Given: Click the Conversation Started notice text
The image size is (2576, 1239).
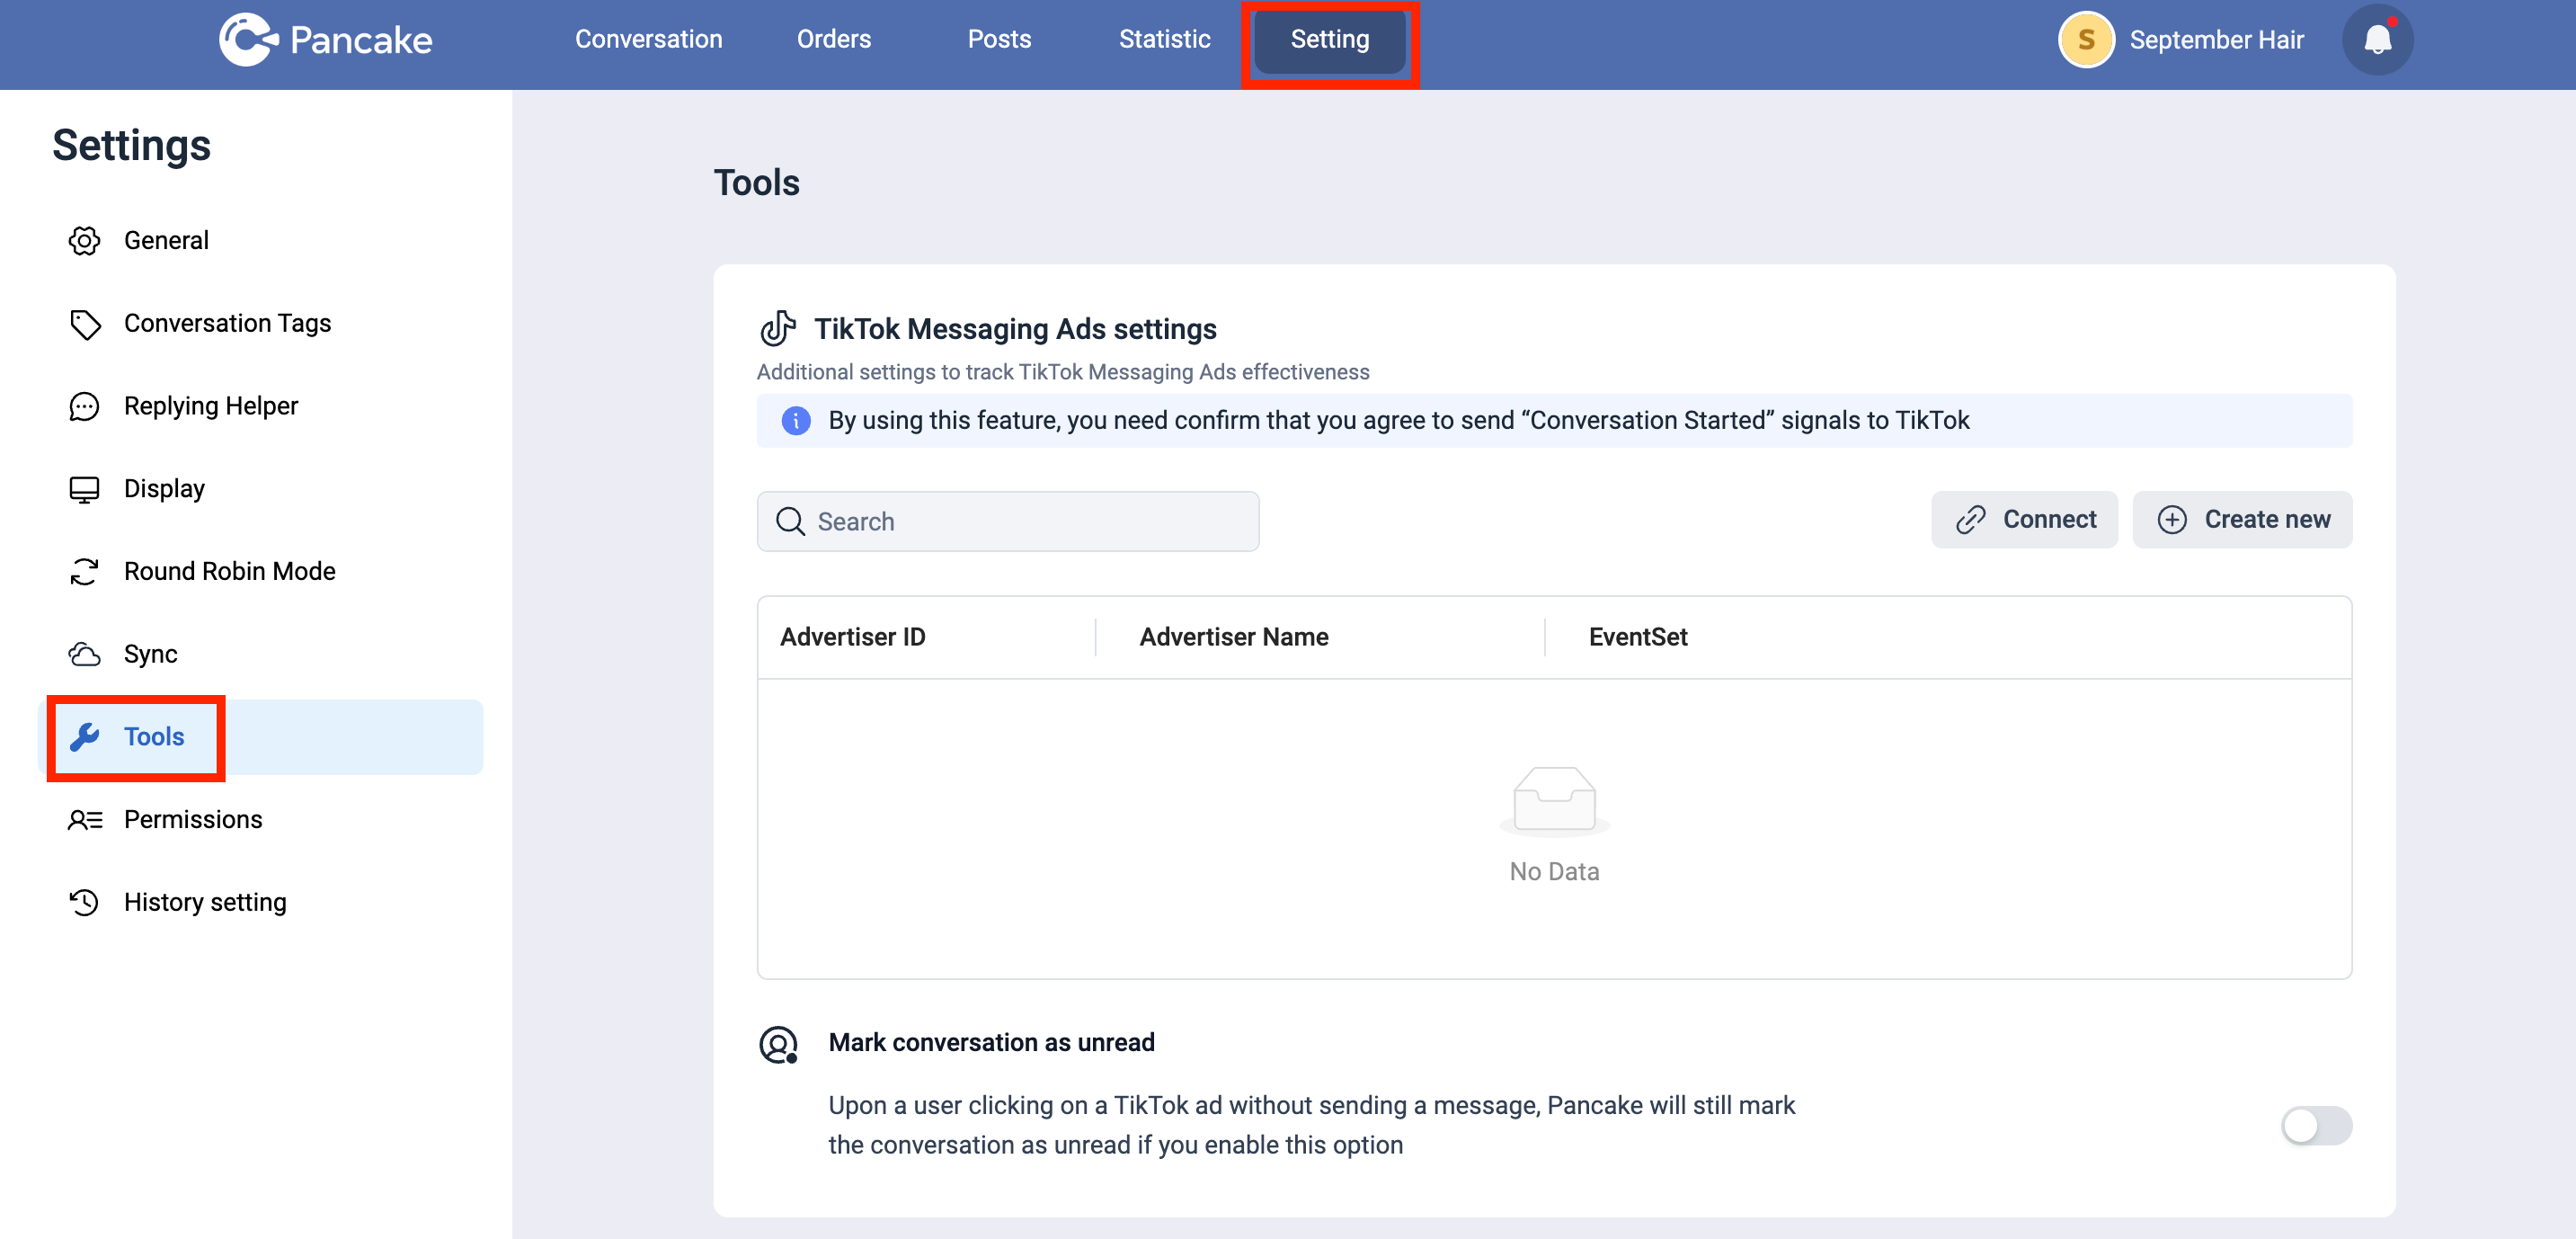Looking at the screenshot, I should click(x=1399, y=421).
